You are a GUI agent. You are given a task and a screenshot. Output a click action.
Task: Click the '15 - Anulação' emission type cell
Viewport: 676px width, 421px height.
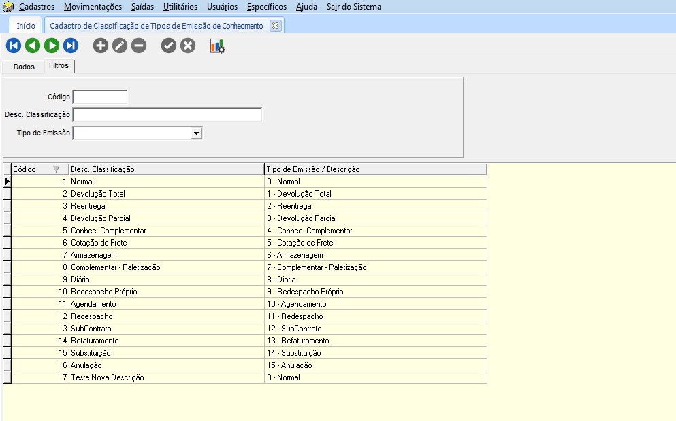[376, 365]
